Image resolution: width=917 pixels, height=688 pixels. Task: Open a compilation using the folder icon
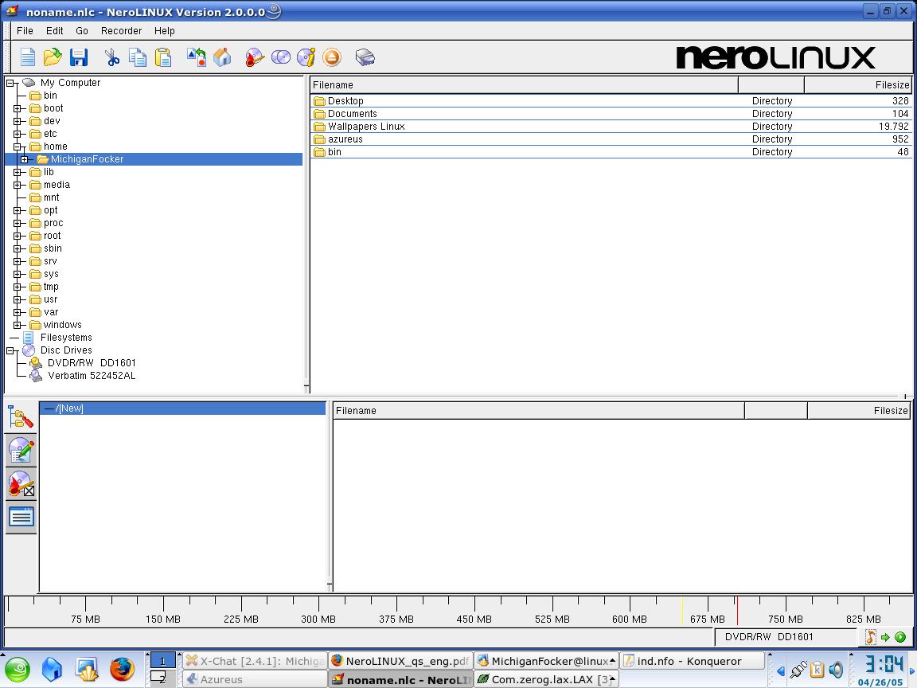click(x=52, y=57)
